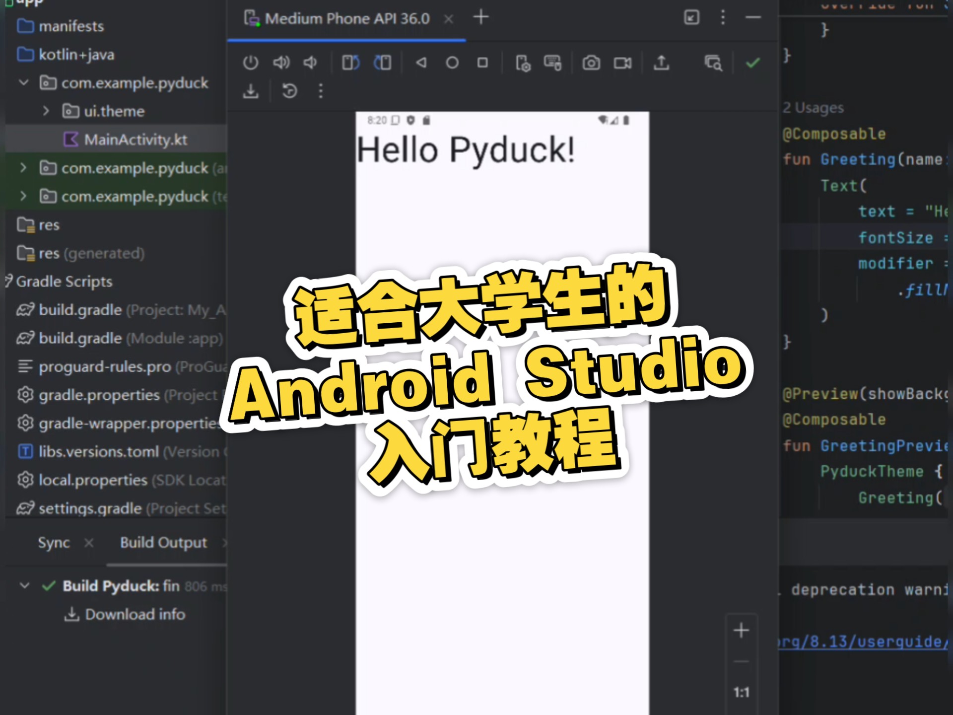Click the Hello Pyduck! text in emulator

(466, 149)
